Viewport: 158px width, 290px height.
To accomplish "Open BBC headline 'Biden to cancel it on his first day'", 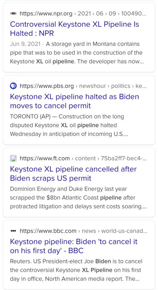I will coord(74,246).
